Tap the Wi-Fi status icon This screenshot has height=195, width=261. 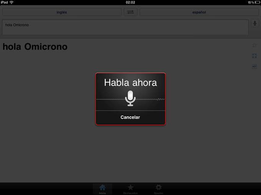[12, 2]
